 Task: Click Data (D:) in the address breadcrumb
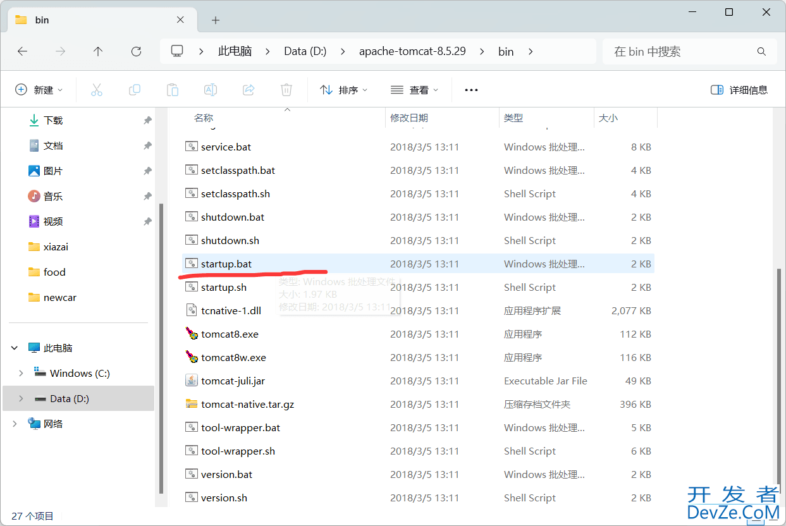point(305,51)
